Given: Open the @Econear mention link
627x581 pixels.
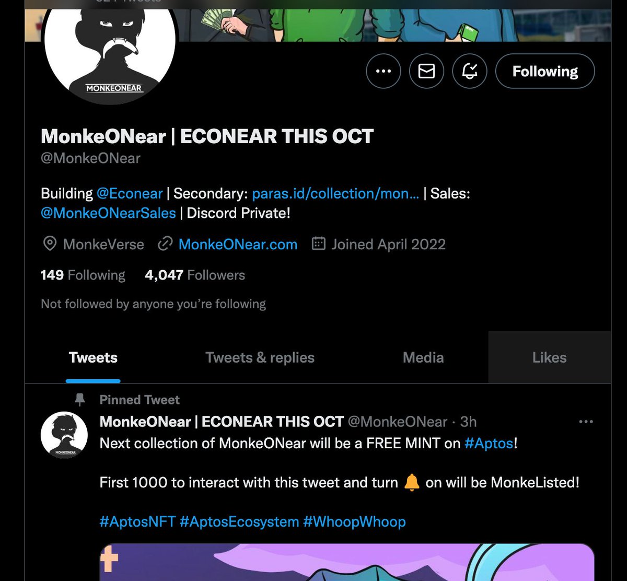Looking at the screenshot, I should (130, 193).
